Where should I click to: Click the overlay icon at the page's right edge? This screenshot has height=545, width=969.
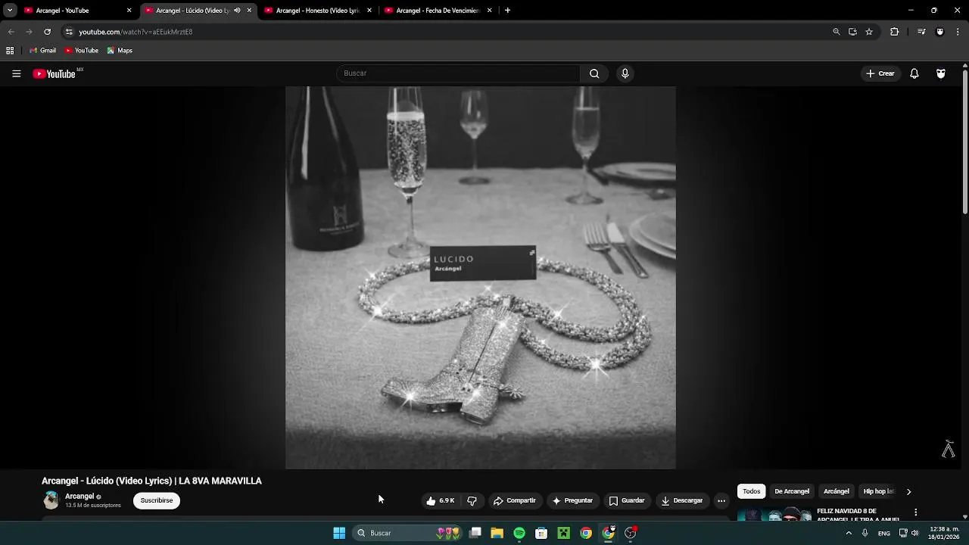click(x=948, y=449)
